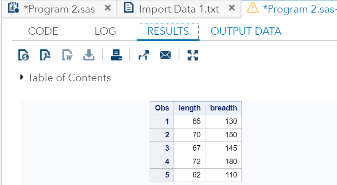Click the length column header

[x=189, y=108]
